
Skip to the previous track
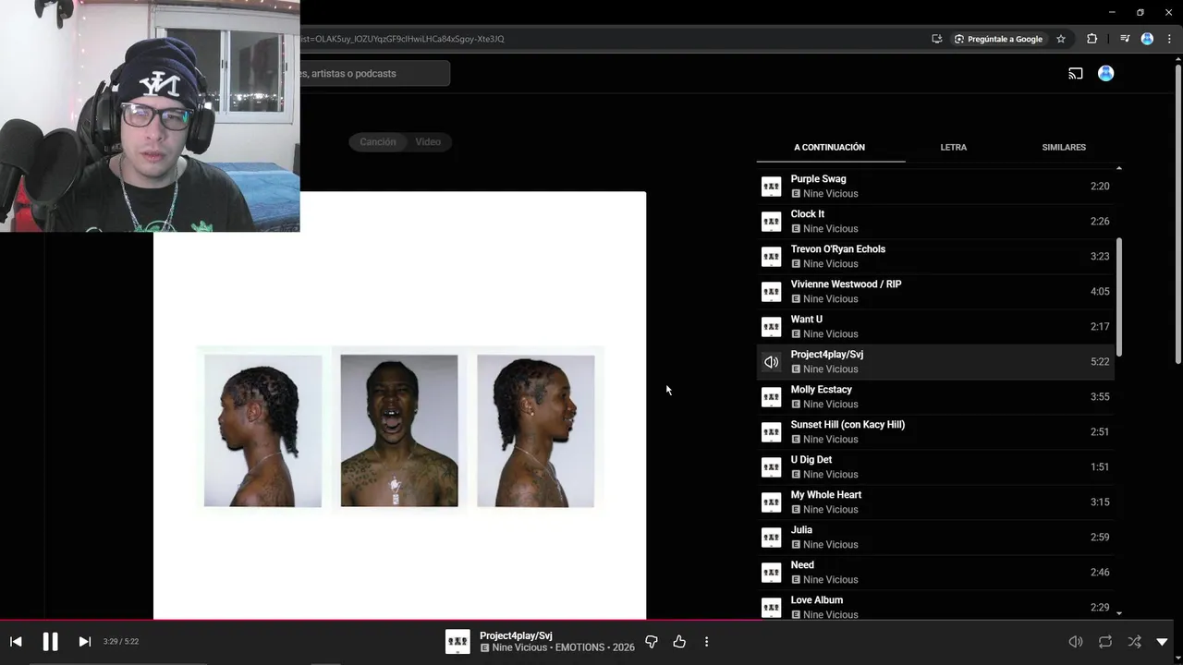click(x=16, y=641)
